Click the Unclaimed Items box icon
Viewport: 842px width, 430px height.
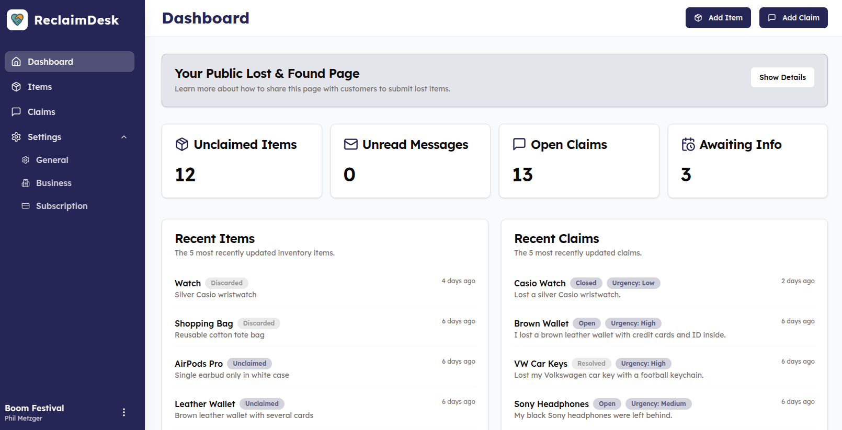point(182,144)
